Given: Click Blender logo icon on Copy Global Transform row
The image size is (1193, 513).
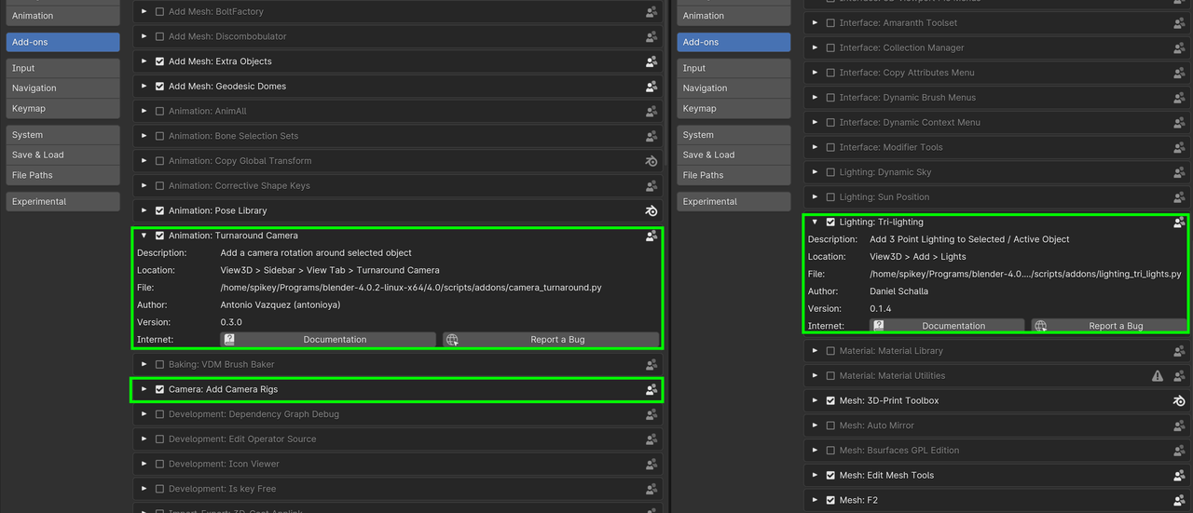Looking at the screenshot, I should pos(651,161).
